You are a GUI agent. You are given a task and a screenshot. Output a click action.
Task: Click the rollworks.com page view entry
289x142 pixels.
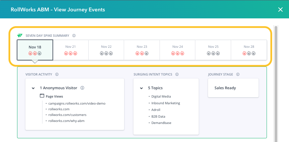click(59, 109)
